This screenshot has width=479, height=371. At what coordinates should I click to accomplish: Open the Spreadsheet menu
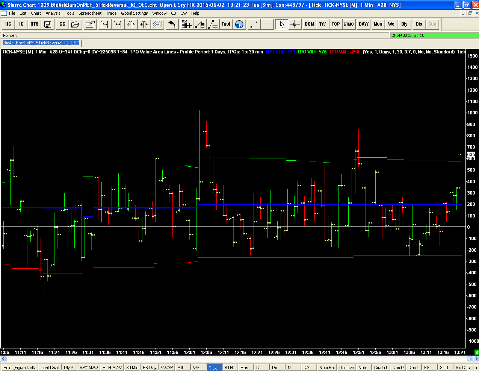90,13
